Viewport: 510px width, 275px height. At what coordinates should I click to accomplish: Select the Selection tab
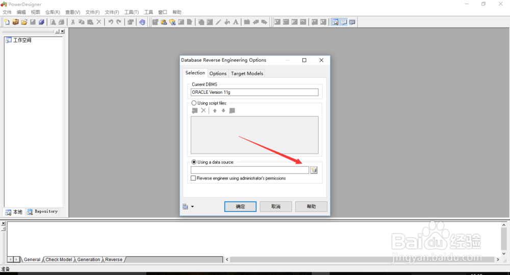coord(195,72)
